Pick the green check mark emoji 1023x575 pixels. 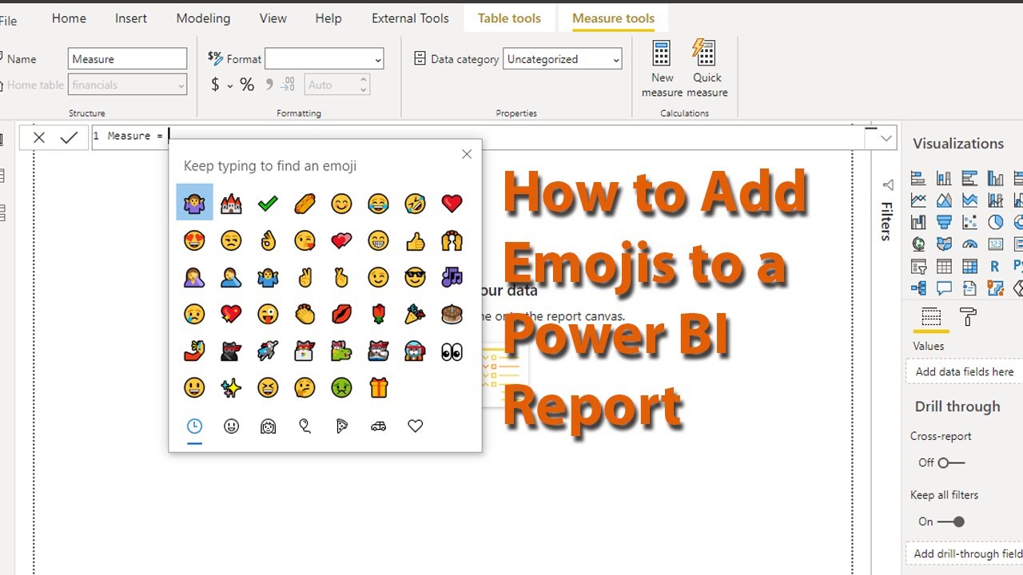tap(268, 204)
